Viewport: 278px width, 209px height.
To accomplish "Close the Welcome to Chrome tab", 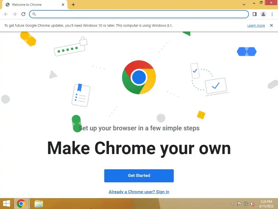I will (63, 5).
